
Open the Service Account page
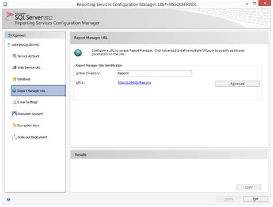28,56
